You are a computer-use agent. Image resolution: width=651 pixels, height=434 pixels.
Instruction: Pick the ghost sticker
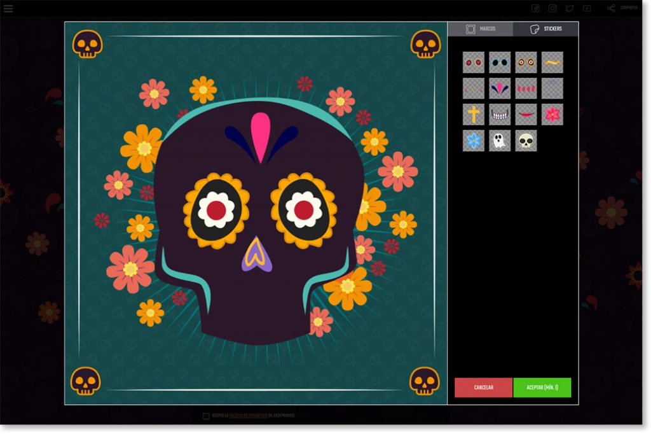pyautogui.click(x=500, y=142)
